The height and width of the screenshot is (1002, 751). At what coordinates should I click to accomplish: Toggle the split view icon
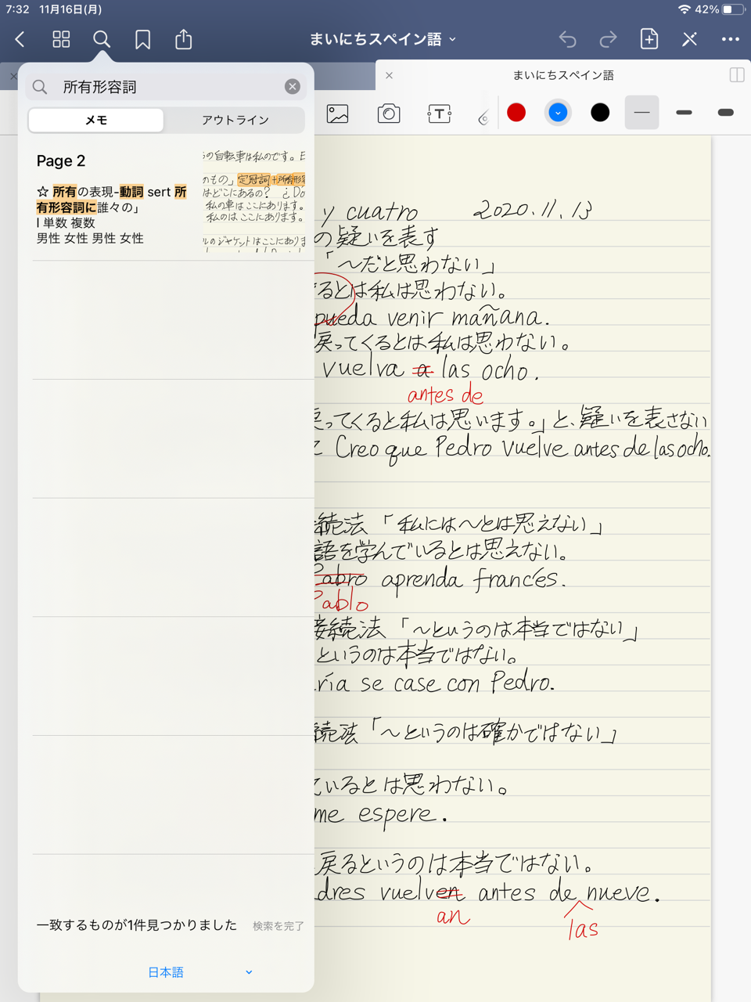point(736,75)
